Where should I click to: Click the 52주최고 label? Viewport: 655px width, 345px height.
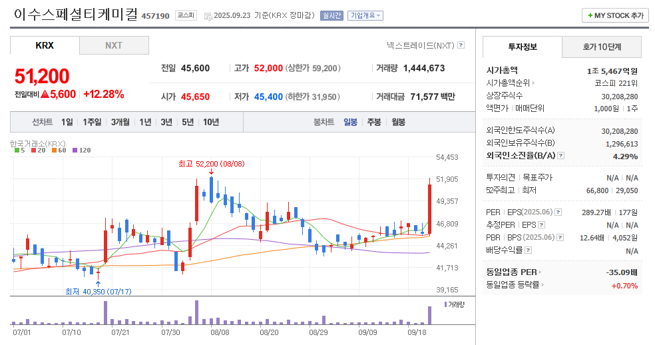click(500, 190)
